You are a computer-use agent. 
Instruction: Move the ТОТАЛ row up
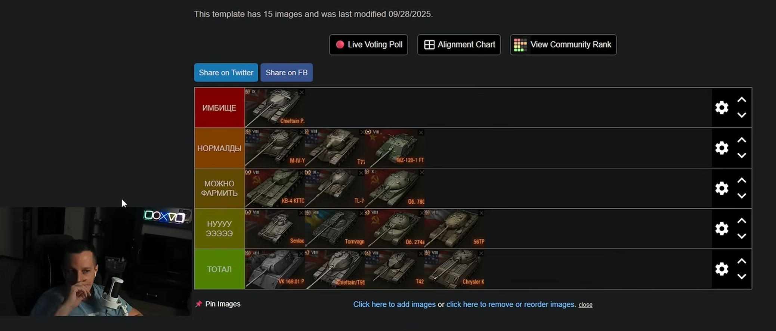pos(742,261)
